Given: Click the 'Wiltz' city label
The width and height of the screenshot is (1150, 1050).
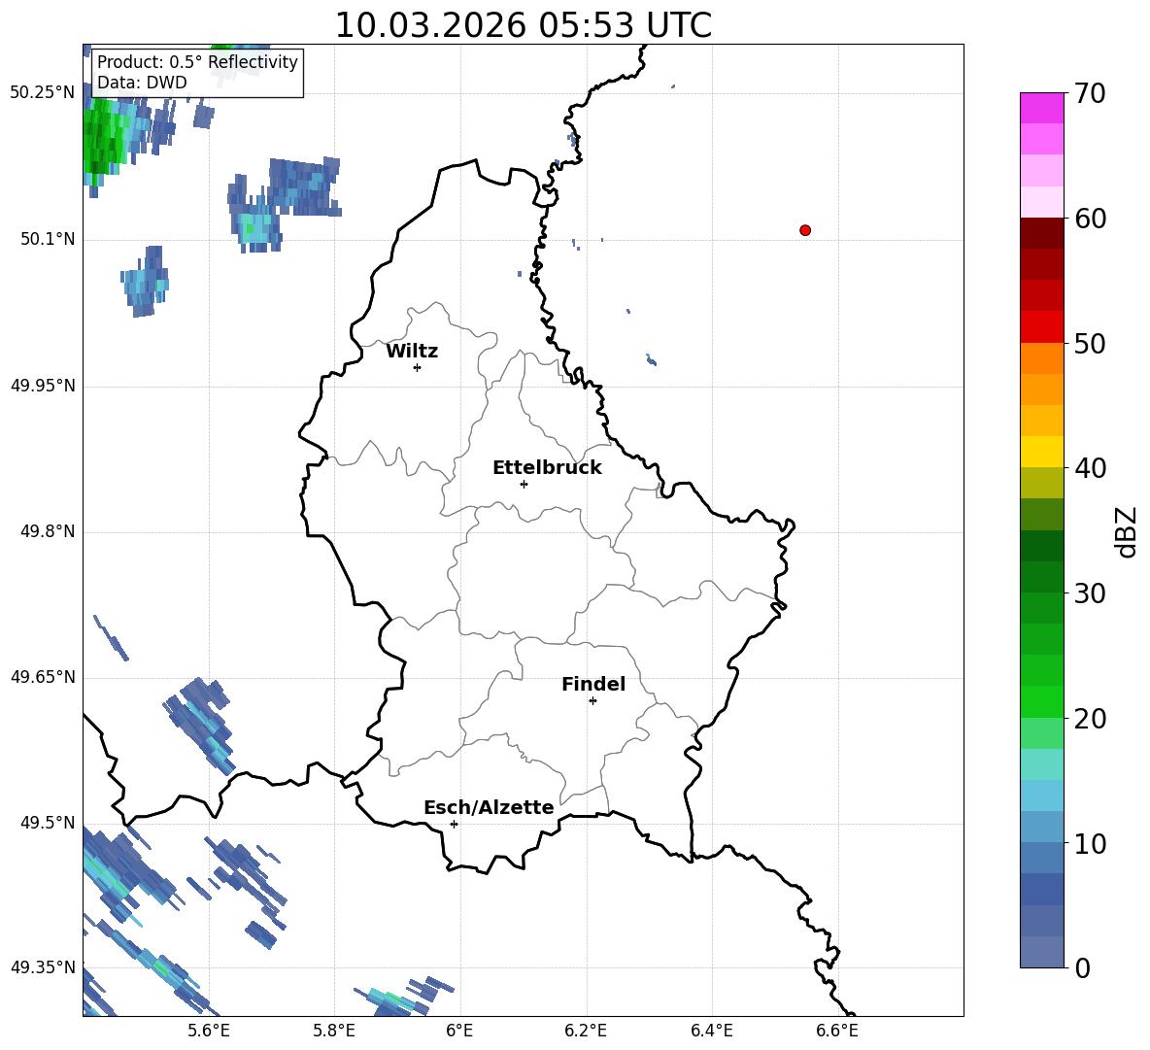Looking at the screenshot, I should [x=412, y=352].
